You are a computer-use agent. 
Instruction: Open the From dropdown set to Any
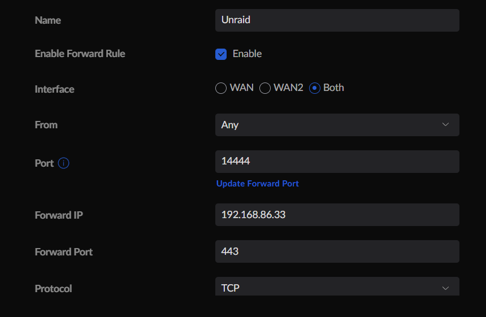click(x=337, y=125)
